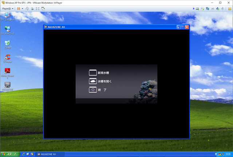Select the 新規水槽 menu label
Image resolution: width=233 pixels, height=157 pixels.
(103, 73)
